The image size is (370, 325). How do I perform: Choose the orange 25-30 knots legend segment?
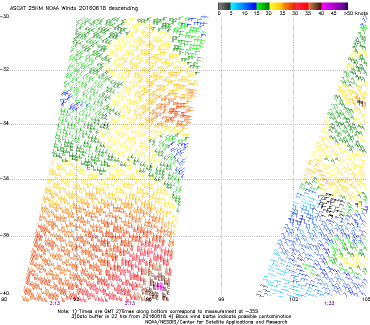[289, 6]
